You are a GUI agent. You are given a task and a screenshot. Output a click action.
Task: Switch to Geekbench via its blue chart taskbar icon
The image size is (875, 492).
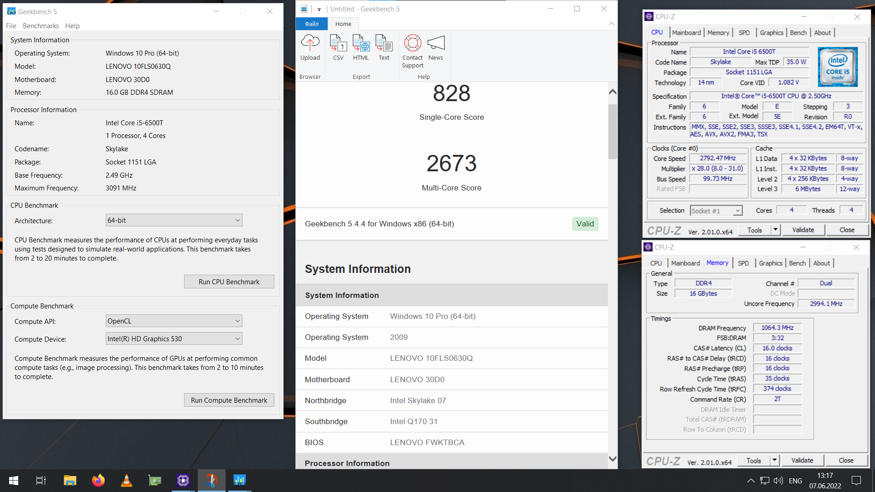click(x=240, y=481)
